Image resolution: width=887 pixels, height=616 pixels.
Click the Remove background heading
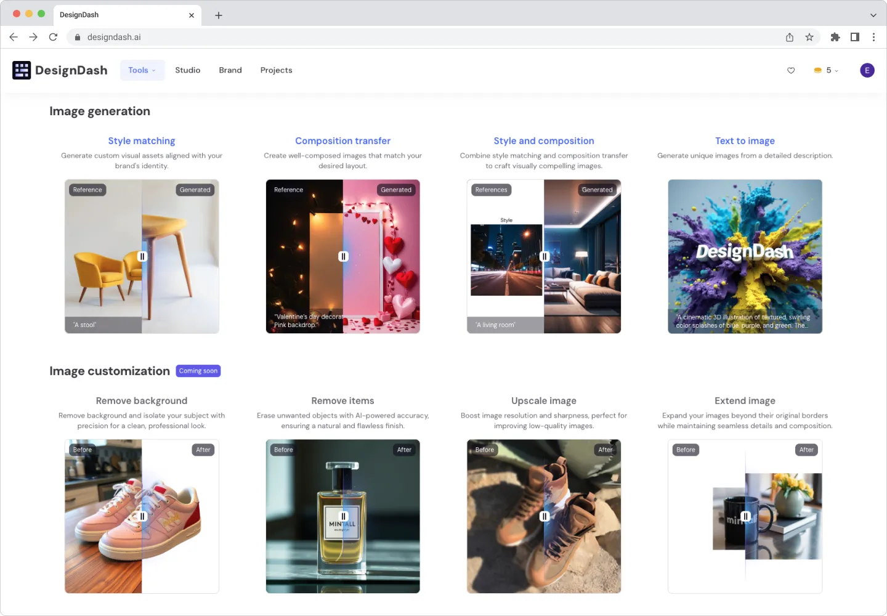pyautogui.click(x=142, y=401)
